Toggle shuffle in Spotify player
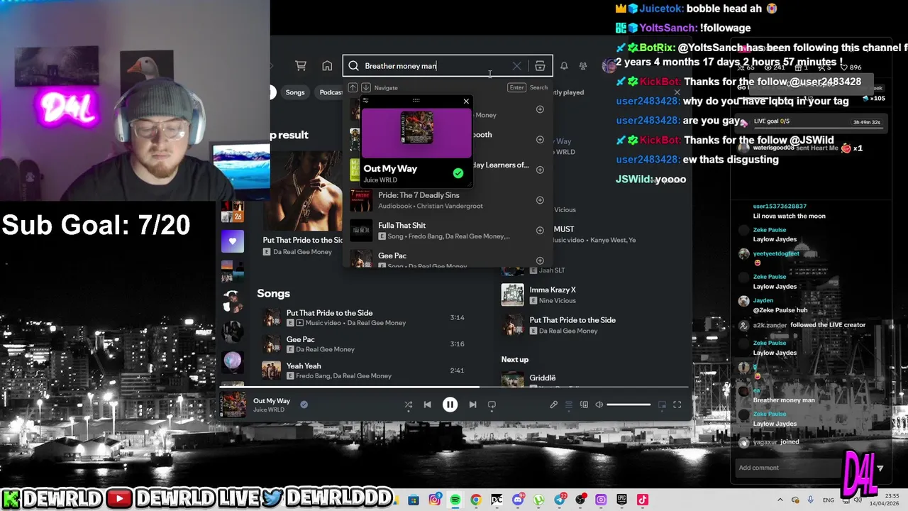The width and height of the screenshot is (908, 511). click(408, 405)
